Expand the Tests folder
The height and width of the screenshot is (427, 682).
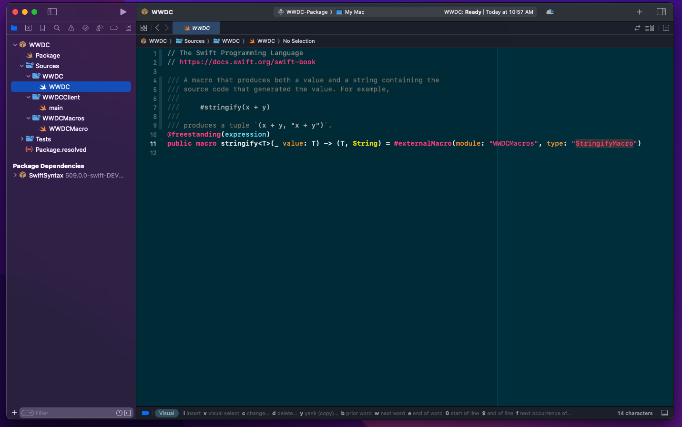pos(22,139)
